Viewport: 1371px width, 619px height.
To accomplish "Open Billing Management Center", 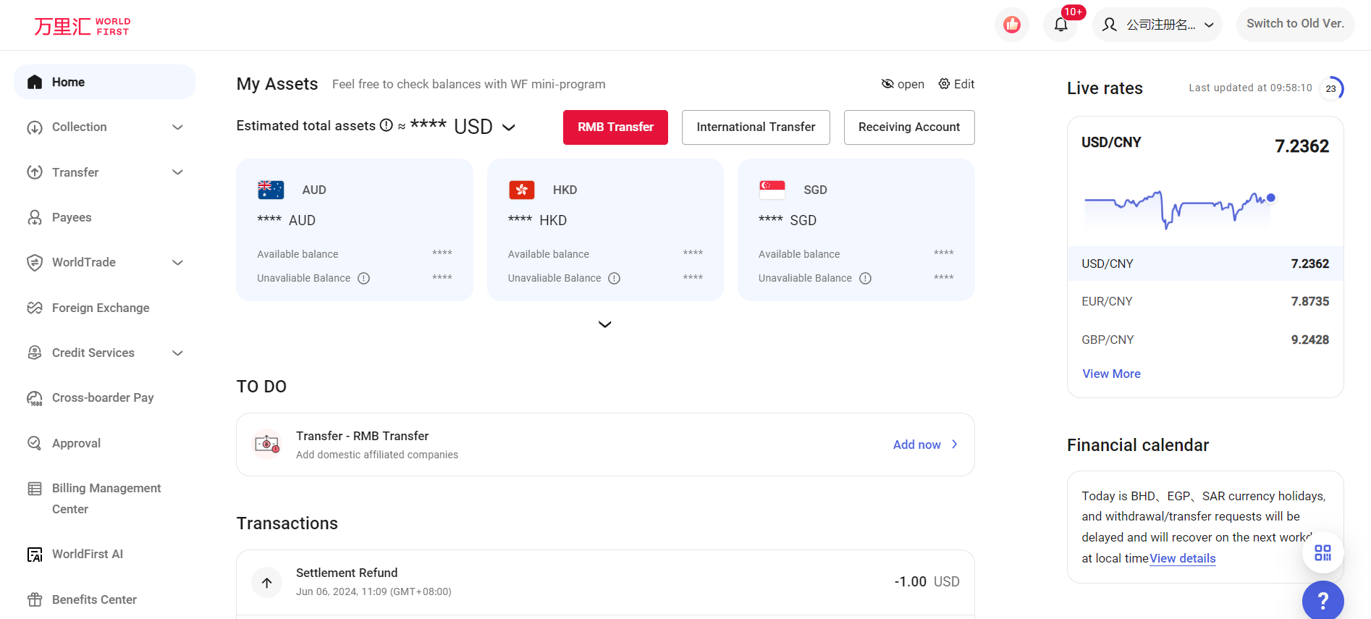I will coord(106,498).
